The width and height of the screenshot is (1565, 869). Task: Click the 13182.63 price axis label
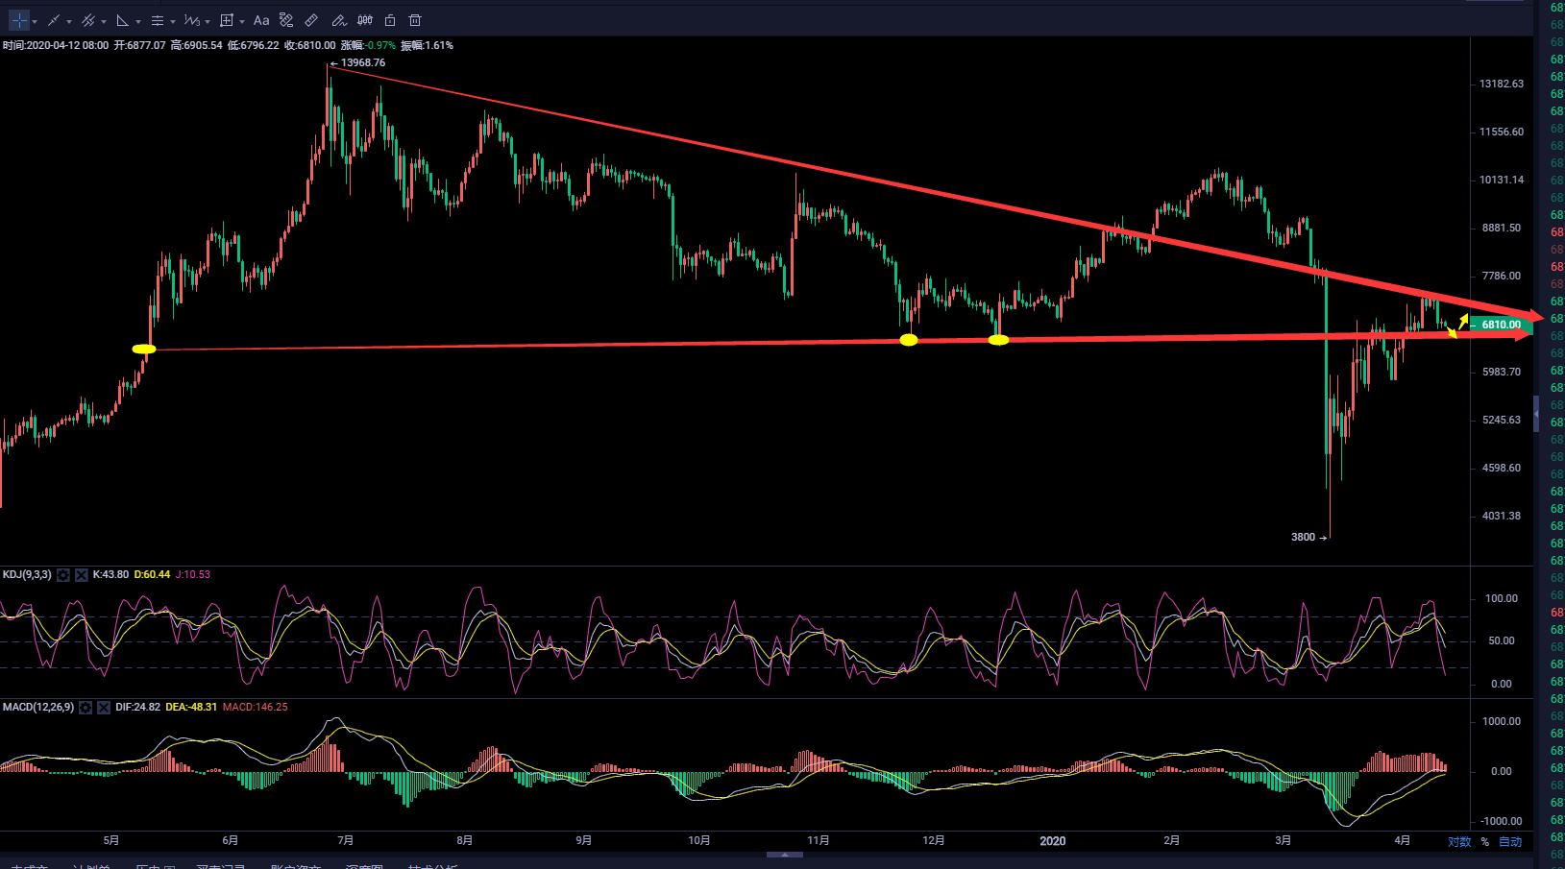tap(1502, 84)
